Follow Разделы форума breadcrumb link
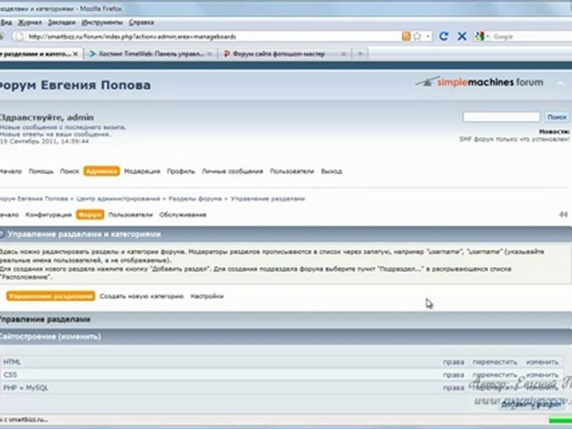The width and height of the screenshot is (572, 429). point(195,199)
